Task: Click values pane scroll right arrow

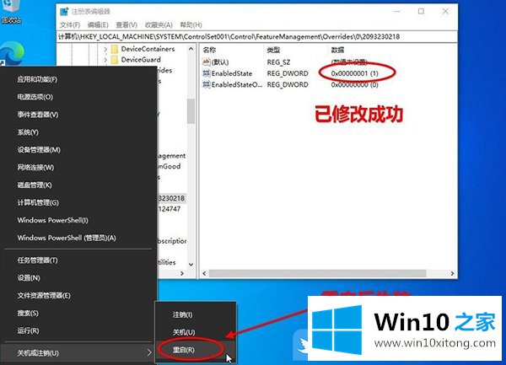Action: [452, 273]
